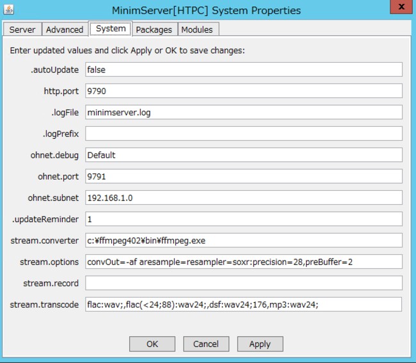Focus the .updateReminder field
The width and height of the screenshot is (416, 363).
coord(244,219)
